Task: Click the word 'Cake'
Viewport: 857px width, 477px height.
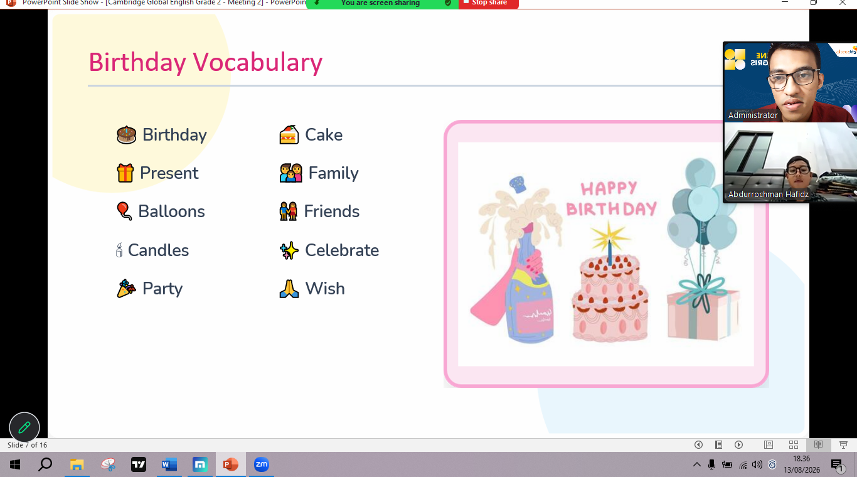Action: point(324,135)
